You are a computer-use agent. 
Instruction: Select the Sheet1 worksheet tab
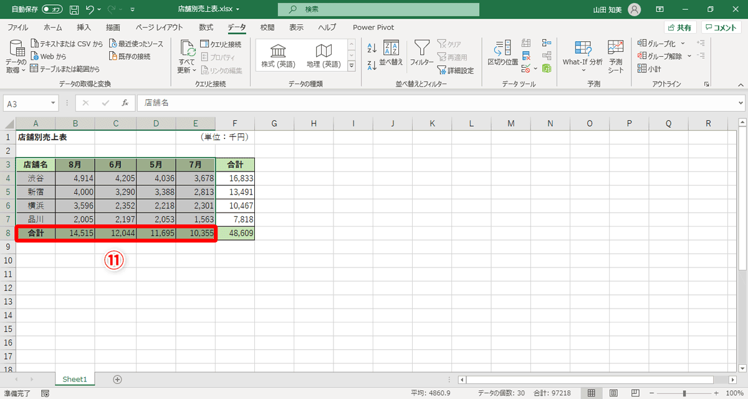coord(75,379)
